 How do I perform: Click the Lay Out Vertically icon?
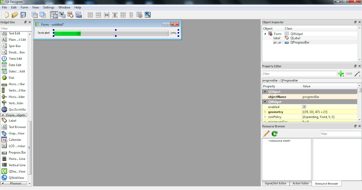tap(98, 14)
